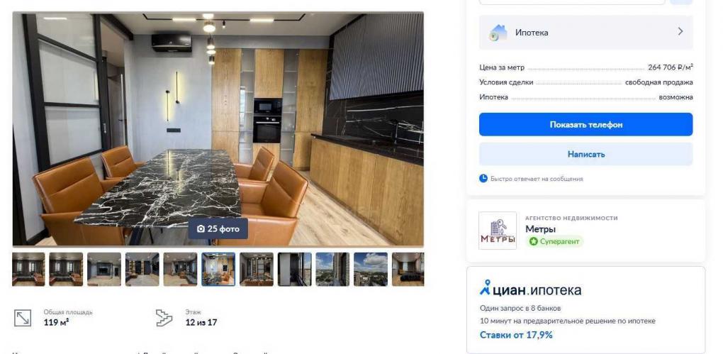The height and width of the screenshot is (354, 723).
Task: Click the floor stairs icon
Action: (164, 319)
